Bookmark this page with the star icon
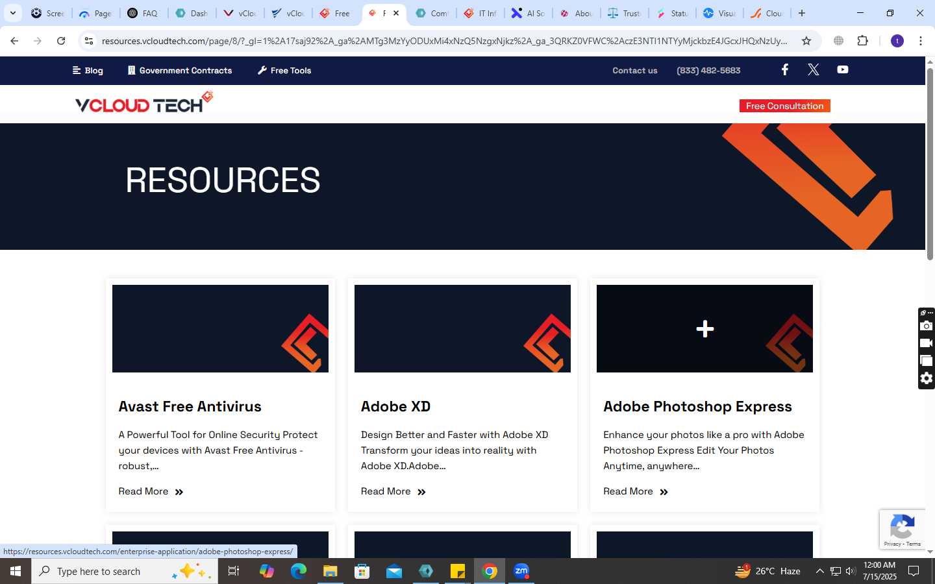This screenshot has height=584, width=935. click(x=806, y=41)
